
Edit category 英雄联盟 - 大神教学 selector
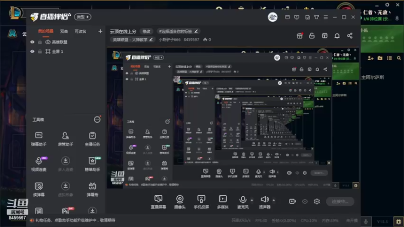pyautogui.click(x=133, y=40)
